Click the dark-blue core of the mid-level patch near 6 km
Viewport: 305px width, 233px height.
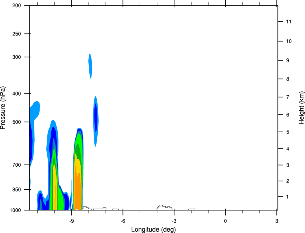tap(95, 117)
